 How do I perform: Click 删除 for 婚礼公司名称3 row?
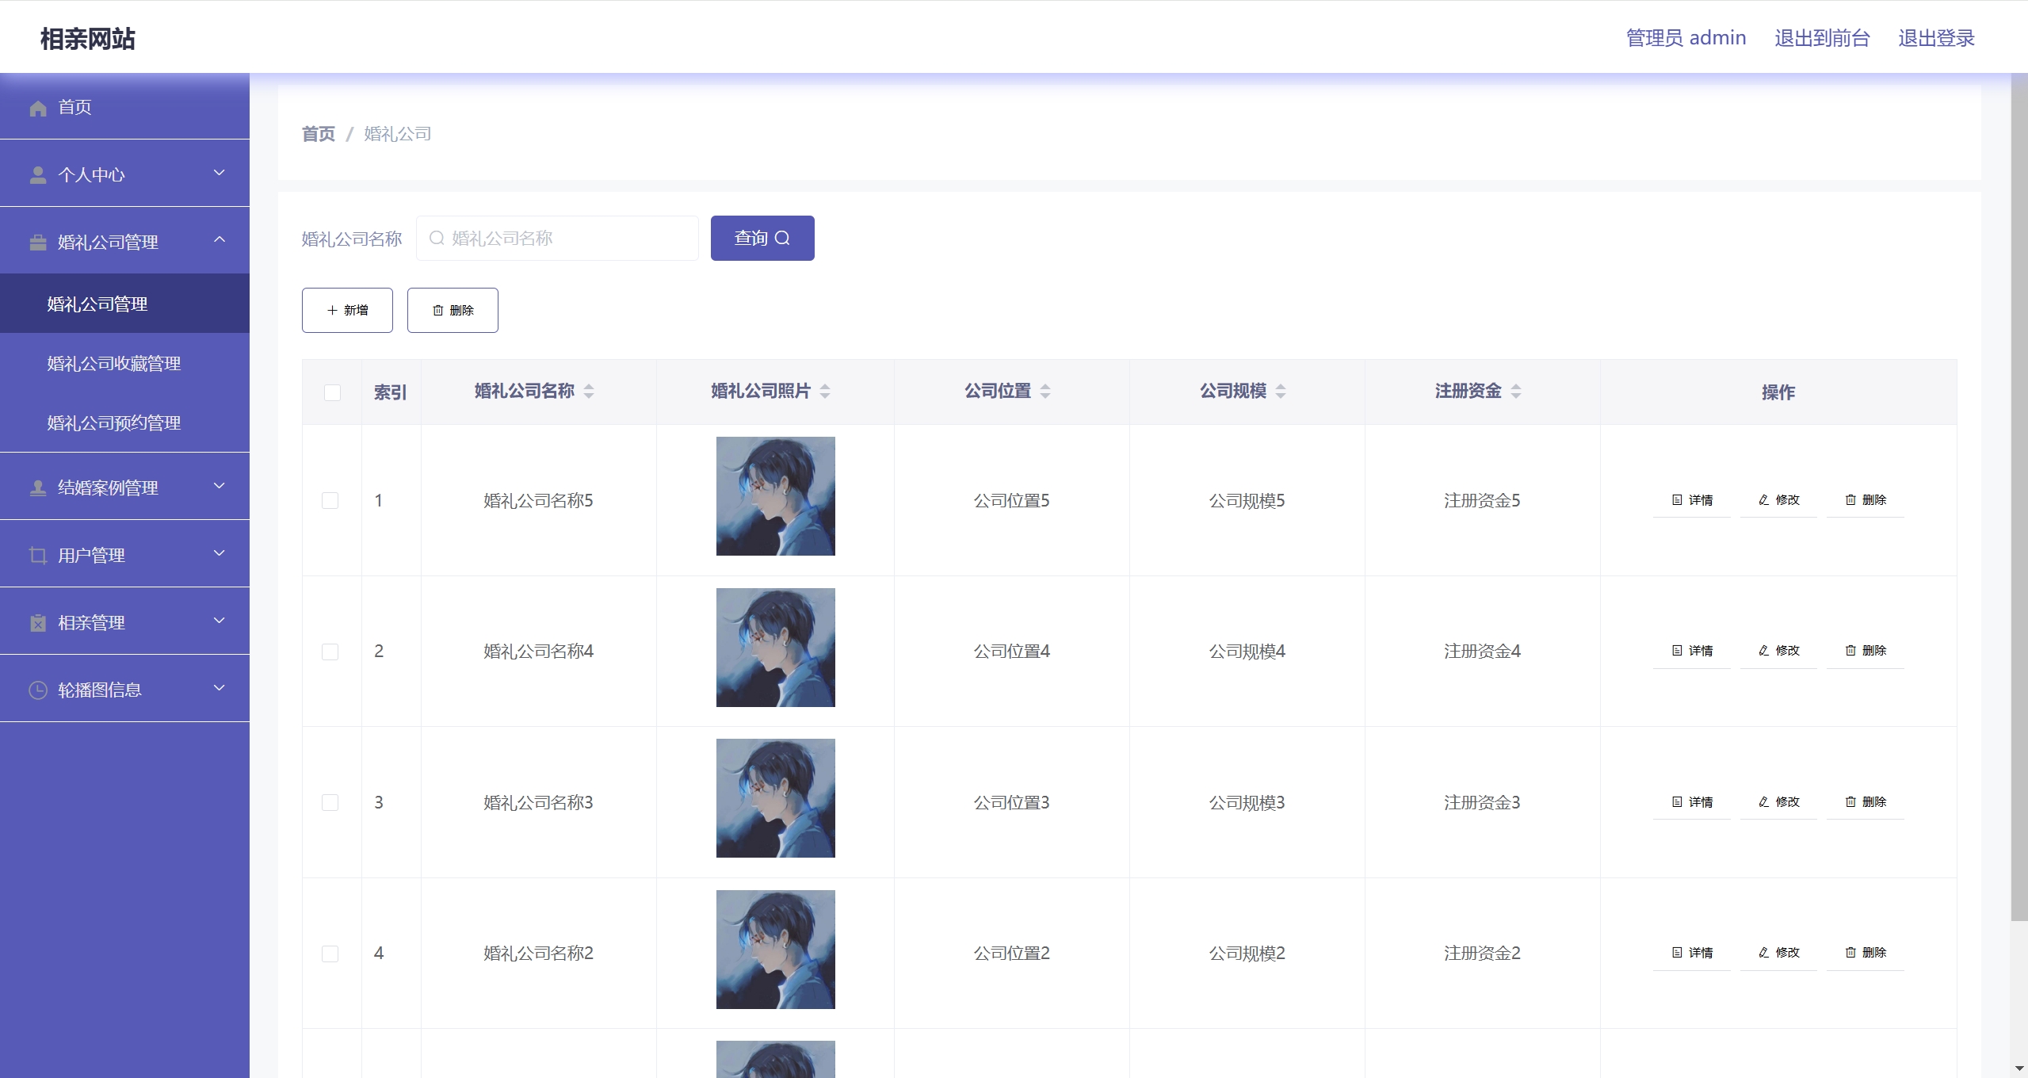[1866, 802]
